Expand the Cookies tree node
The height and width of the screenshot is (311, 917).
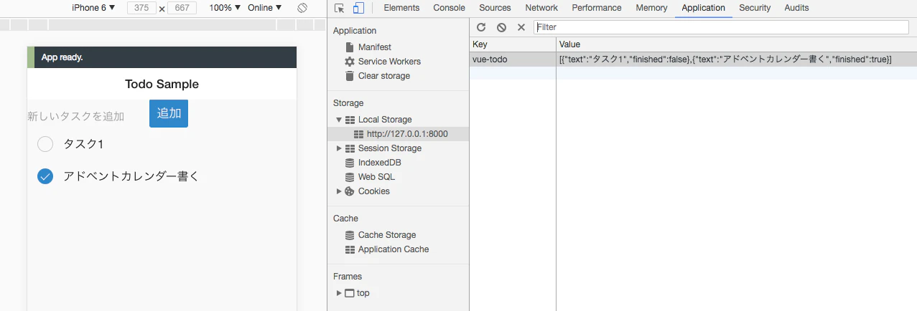[x=339, y=191]
